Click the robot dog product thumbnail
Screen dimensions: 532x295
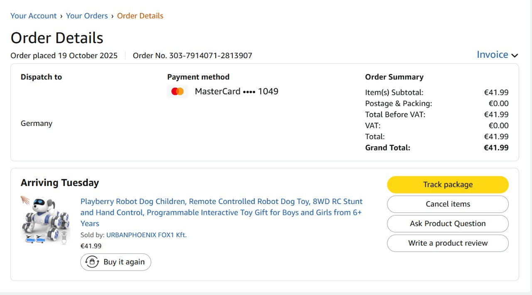tap(45, 220)
